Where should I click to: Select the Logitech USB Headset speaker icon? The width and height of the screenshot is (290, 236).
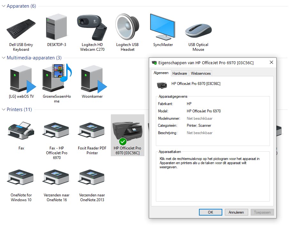[x=127, y=27]
